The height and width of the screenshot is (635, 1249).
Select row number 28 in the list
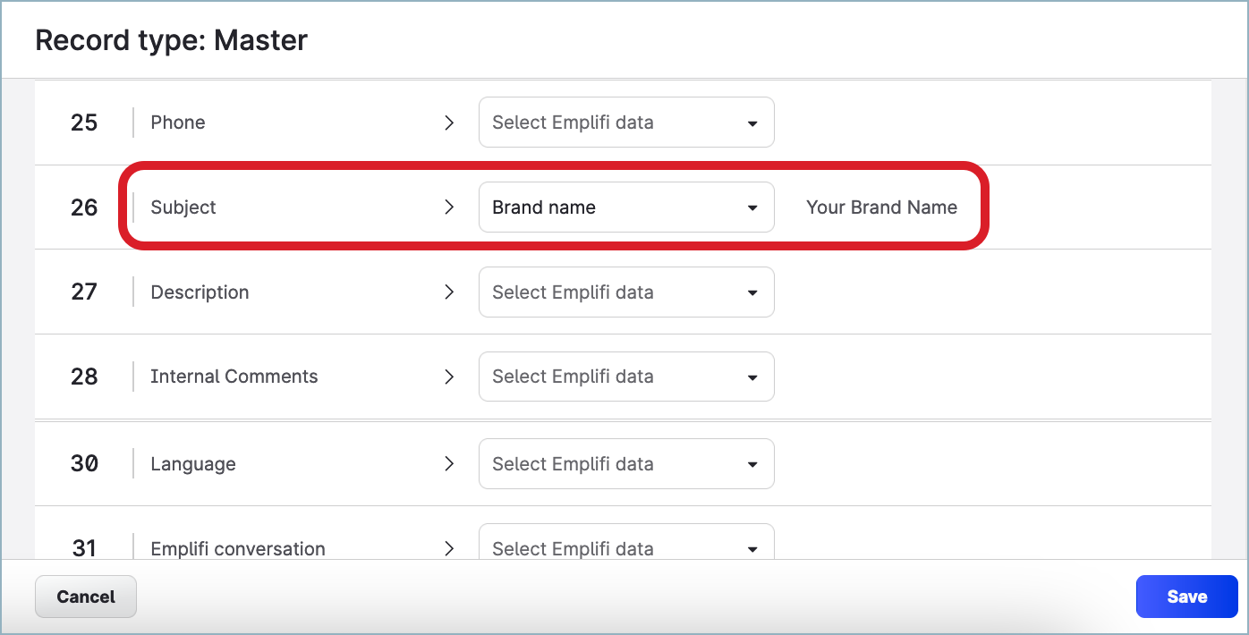[84, 377]
